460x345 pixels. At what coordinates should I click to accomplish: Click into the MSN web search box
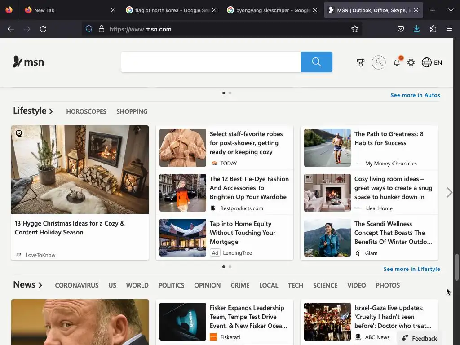pos(211,62)
